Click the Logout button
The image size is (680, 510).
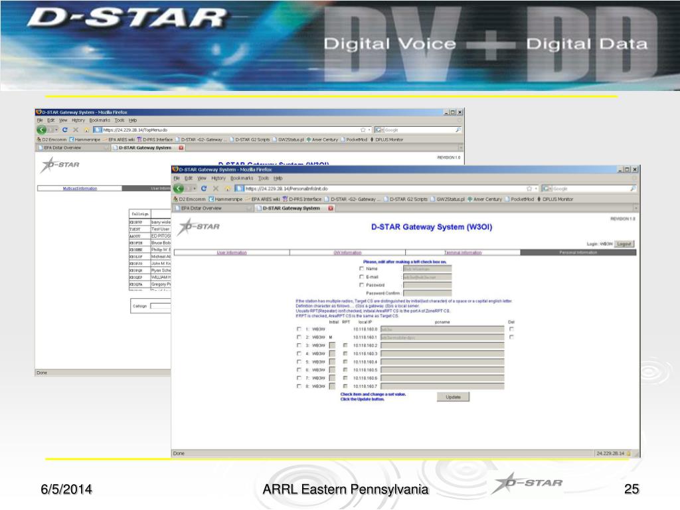point(624,244)
